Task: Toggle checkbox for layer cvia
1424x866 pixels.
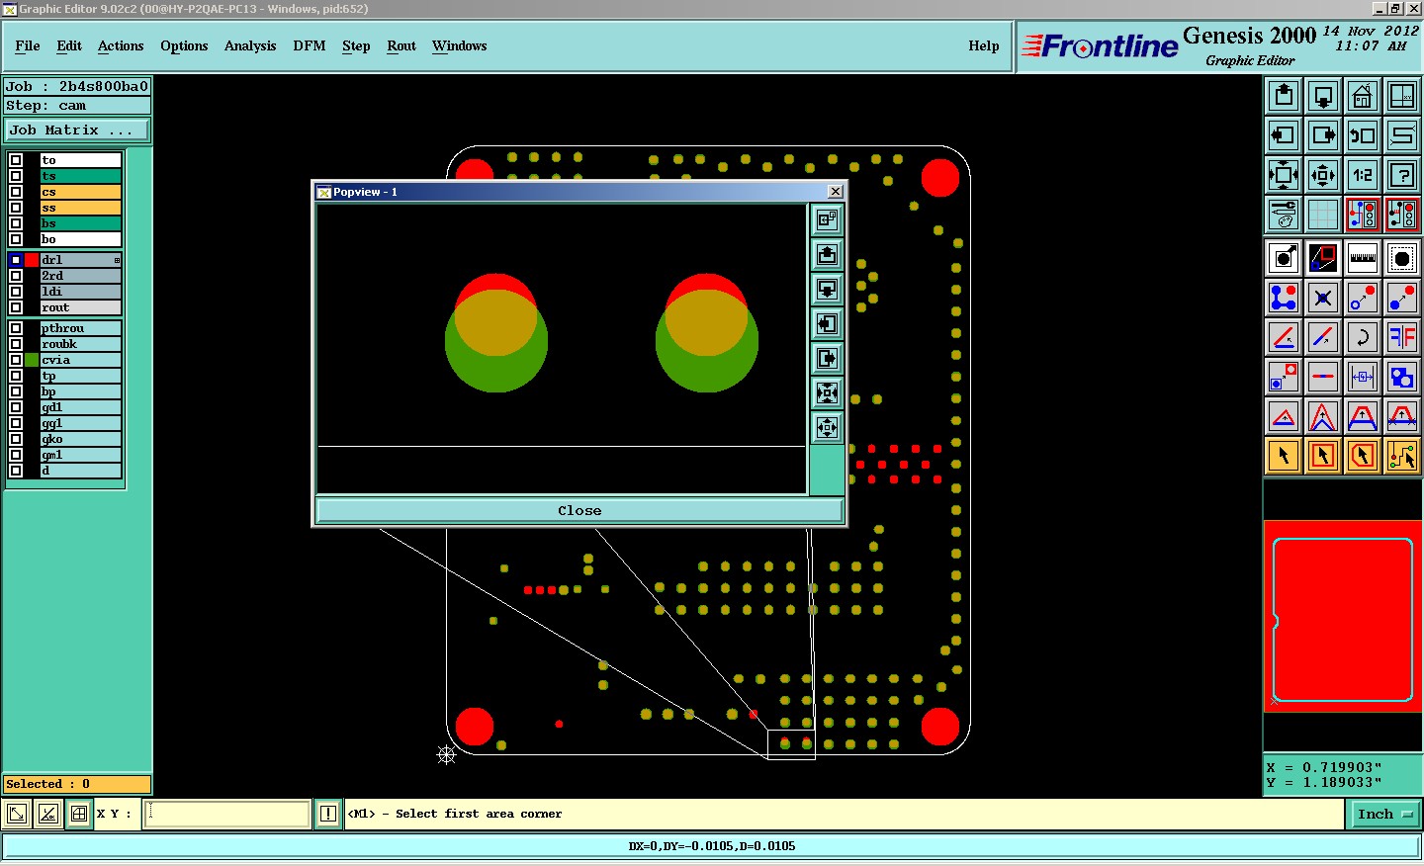Action: 16,360
